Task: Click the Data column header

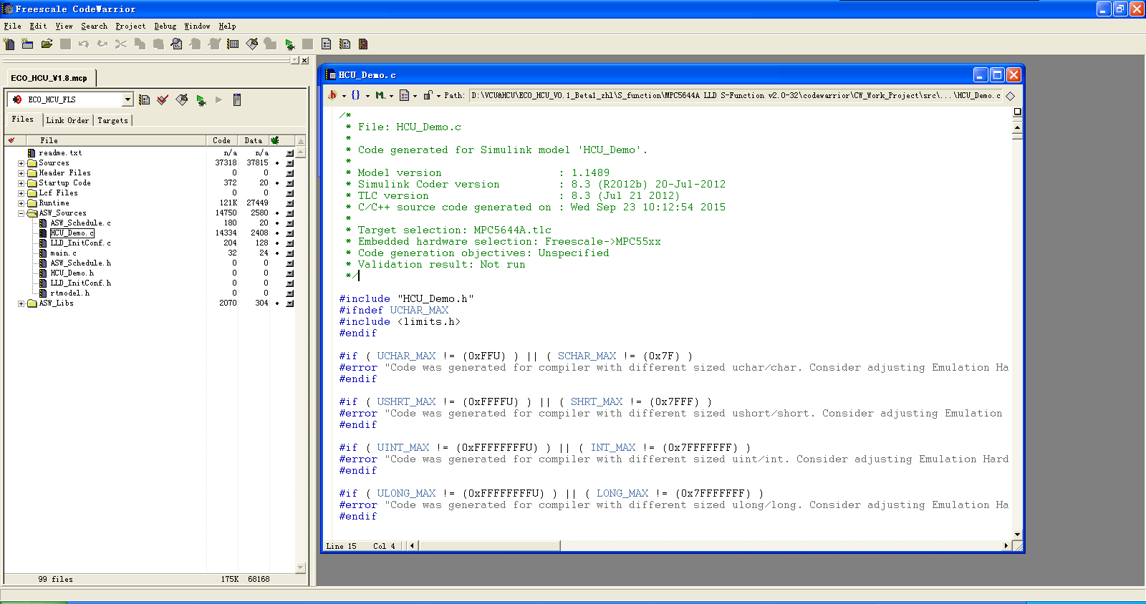Action: 254,140
